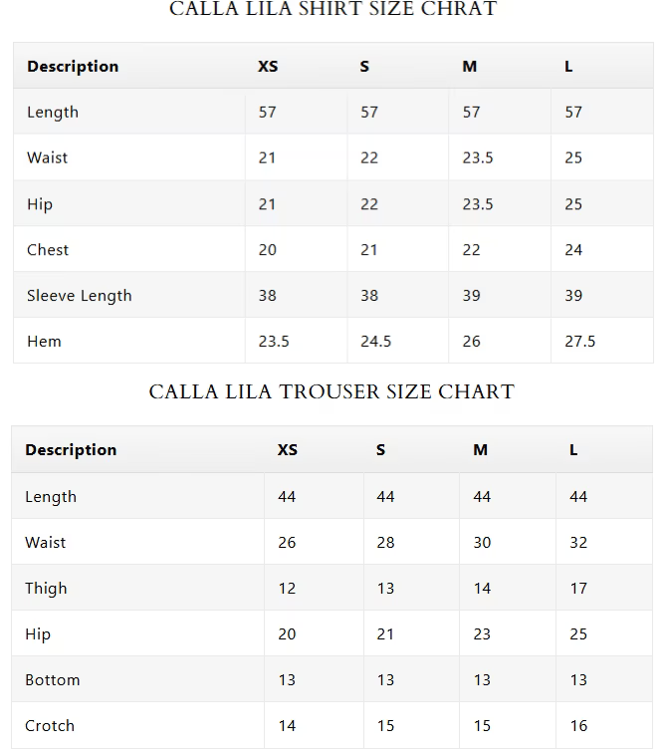Select the M column header in trouser chart

481,449
